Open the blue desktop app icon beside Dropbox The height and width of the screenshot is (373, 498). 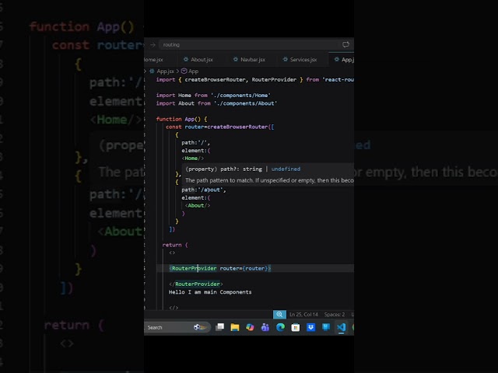pyautogui.click(x=326, y=327)
